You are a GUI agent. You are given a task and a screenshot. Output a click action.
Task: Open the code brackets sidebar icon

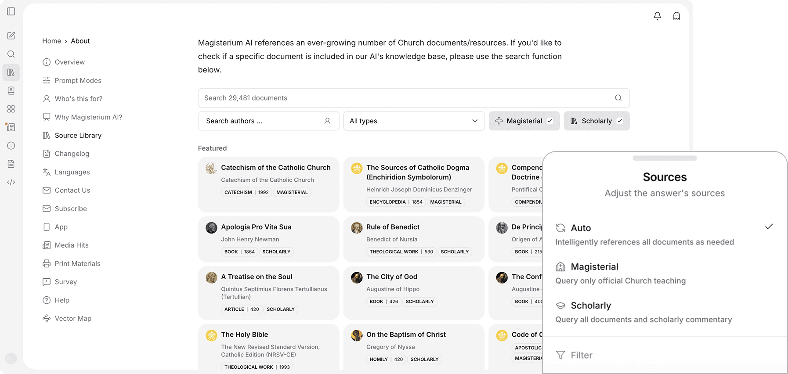[11, 182]
